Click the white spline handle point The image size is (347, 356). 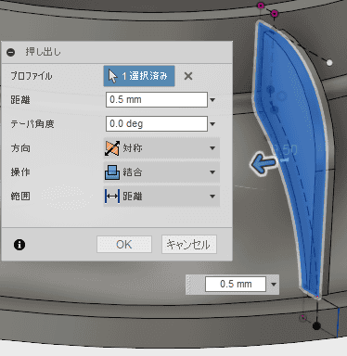329,63
